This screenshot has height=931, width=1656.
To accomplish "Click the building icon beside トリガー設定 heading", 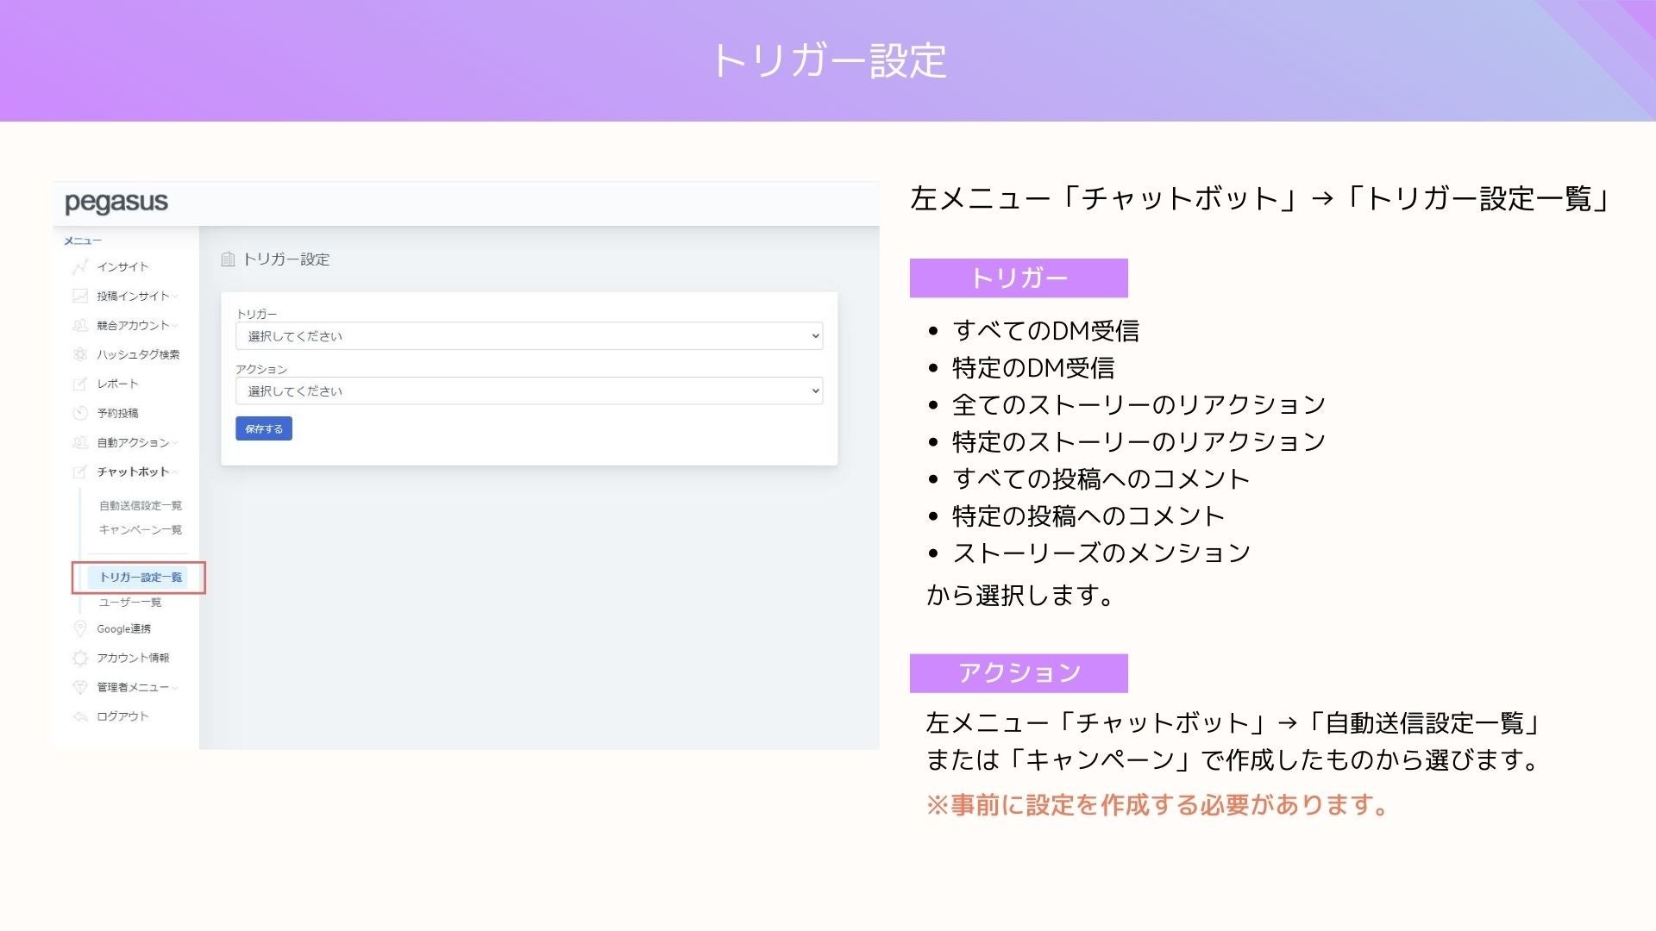I will click(228, 259).
